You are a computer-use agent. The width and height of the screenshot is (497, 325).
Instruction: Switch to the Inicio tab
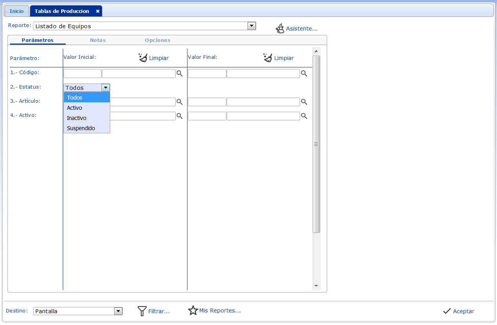(16, 11)
